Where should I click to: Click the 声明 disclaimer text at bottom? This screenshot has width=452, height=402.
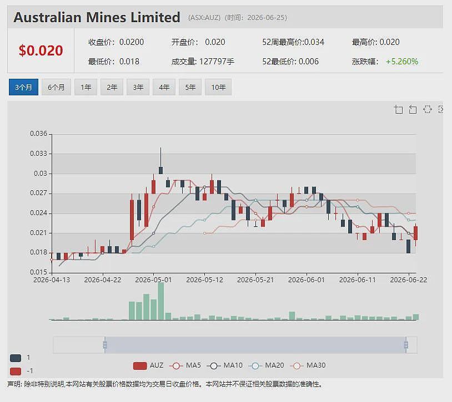pos(164,384)
